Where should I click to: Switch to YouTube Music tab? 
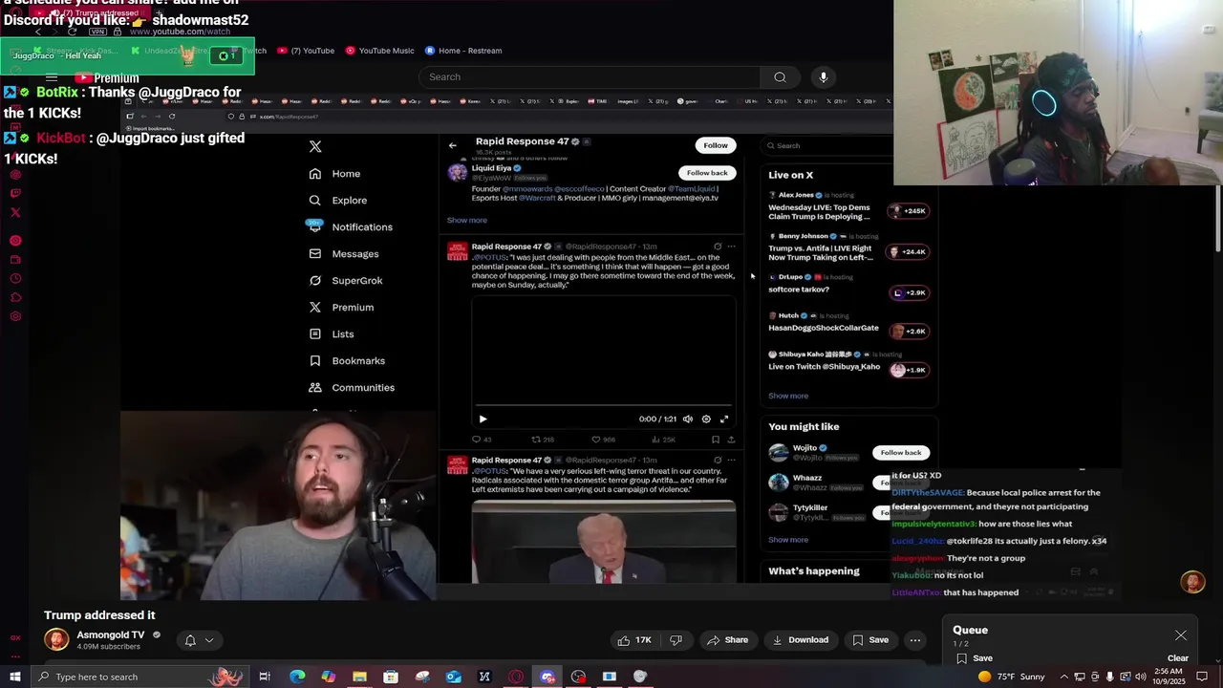click(x=379, y=51)
